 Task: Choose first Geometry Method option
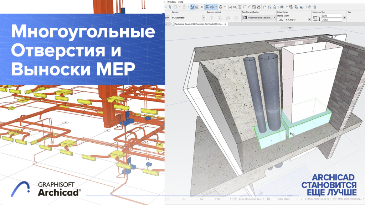(x=211, y=18)
